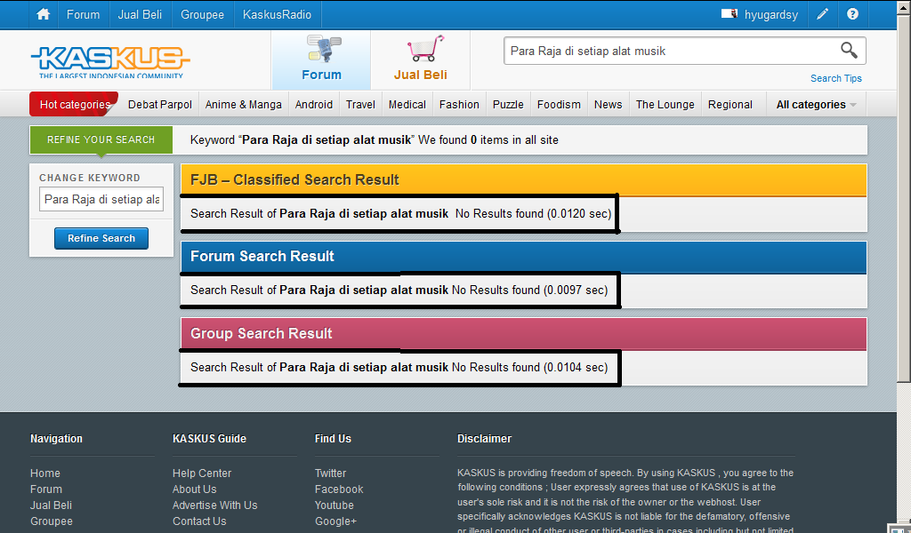Click 'No Results found (0.0120 sec)' text
This screenshot has height=533, width=911.
[x=534, y=213]
